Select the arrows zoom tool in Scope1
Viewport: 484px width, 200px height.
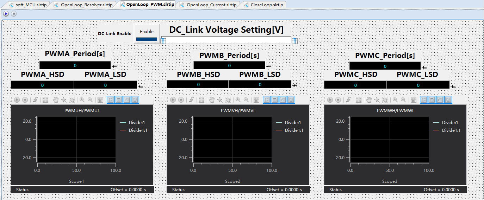click(64, 100)
